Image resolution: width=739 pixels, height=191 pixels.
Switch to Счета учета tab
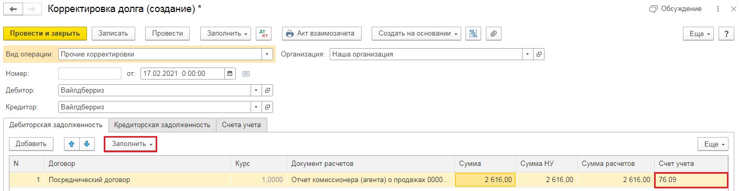click(242, 125)
